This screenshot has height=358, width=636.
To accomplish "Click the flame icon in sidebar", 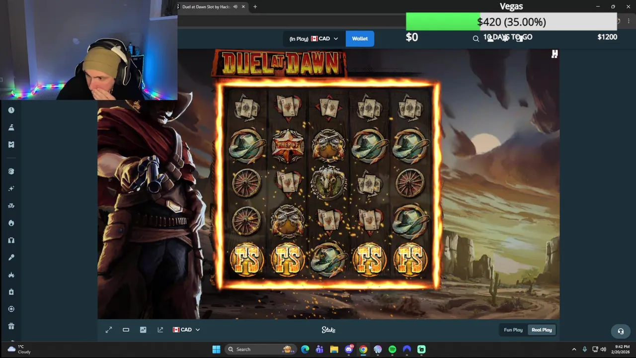I will pyautogui.click(x=11, y=223).
